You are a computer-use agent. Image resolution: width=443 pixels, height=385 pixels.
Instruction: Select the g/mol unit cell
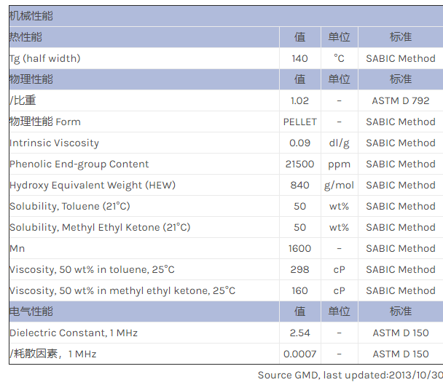point(339,185)
